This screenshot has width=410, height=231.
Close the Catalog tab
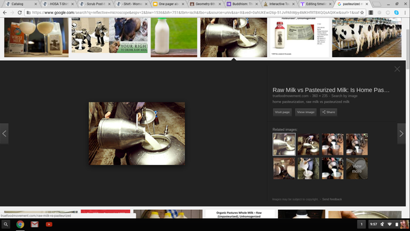coord(36,4)
